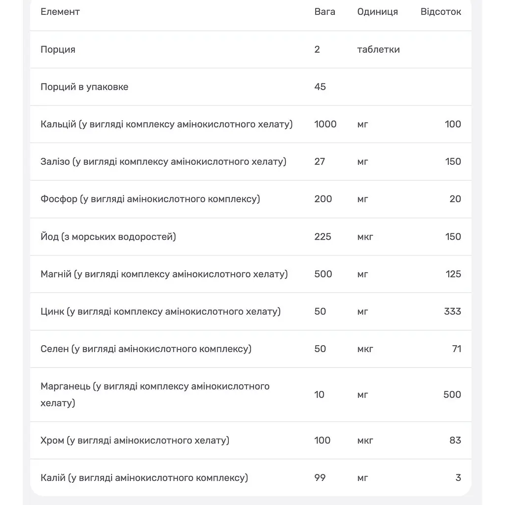Select the Залізо ingredient row
The width and height of the screenshot is (505, 505).
click(251, 162)
